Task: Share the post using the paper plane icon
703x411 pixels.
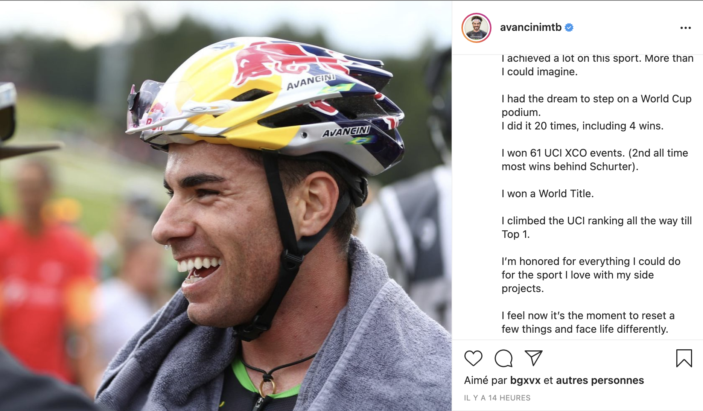Action: [x=533, y=358]
